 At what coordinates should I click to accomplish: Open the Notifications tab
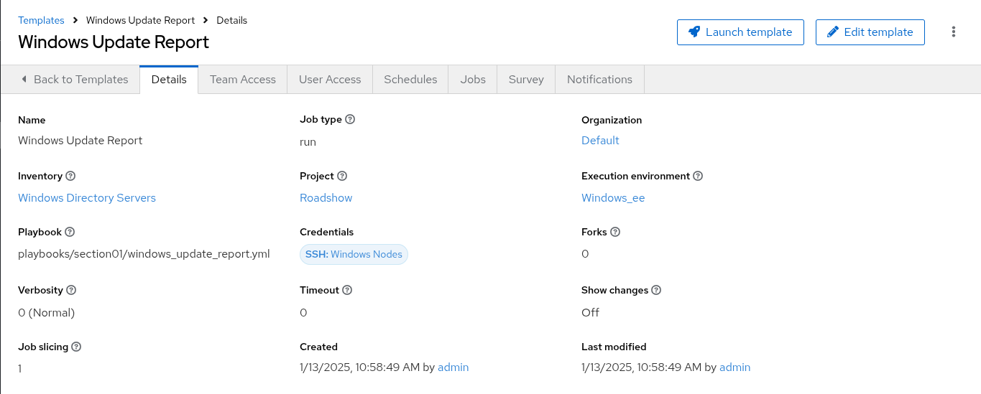pos(599,80)
